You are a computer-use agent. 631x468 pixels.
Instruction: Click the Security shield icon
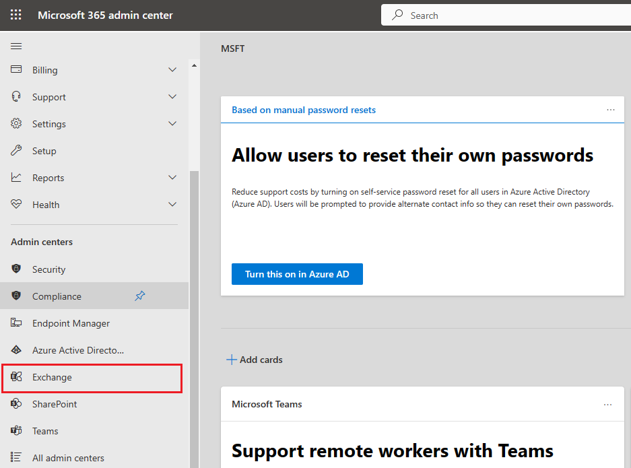click(x=16, y=269)
